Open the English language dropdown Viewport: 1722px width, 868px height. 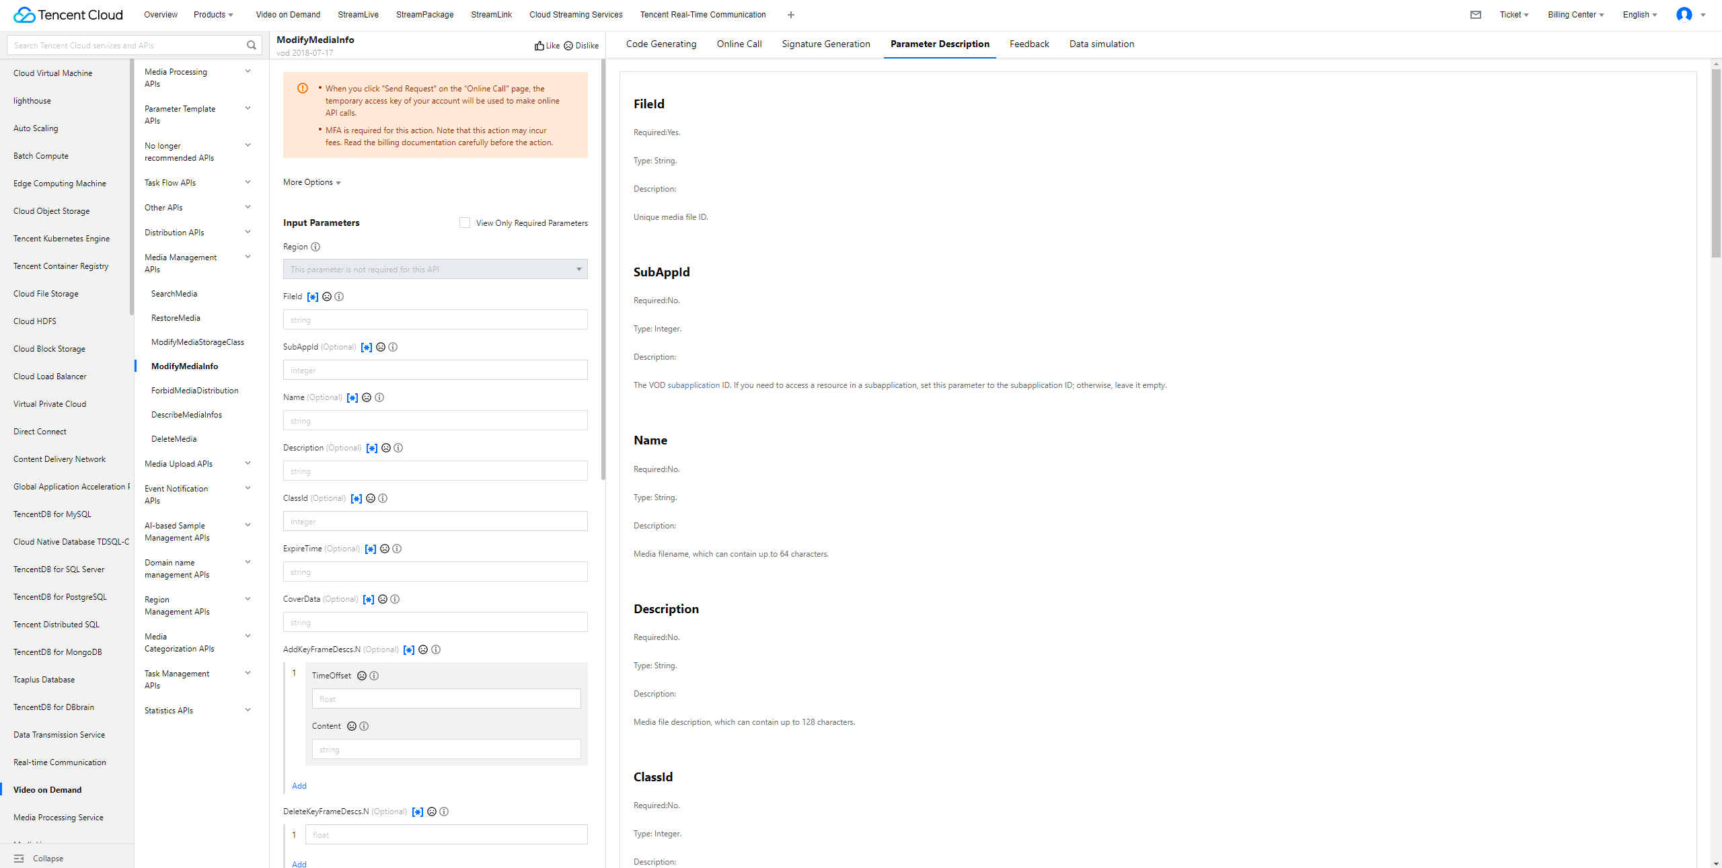coord(1639,15)
